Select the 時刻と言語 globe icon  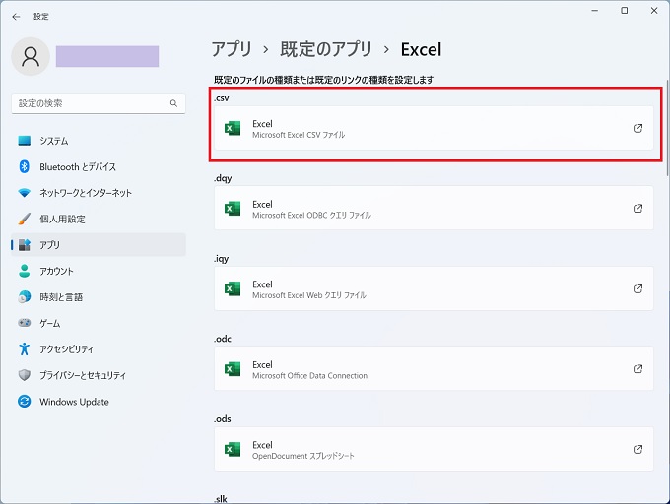[x=25, y=297]
